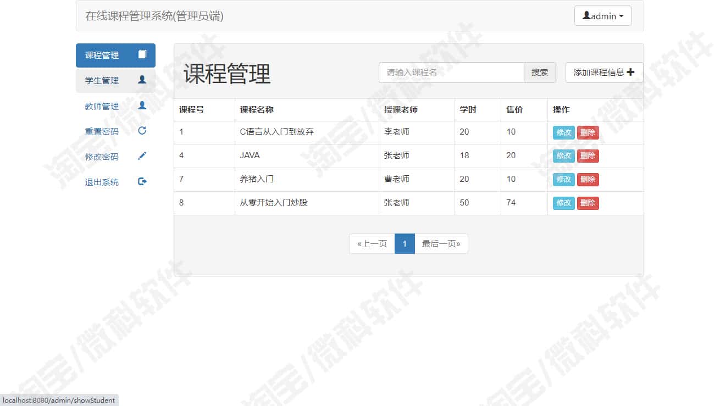720x406 pixels.
Task: Focus the 请输入课程名 search field
Action: [451, 73]
